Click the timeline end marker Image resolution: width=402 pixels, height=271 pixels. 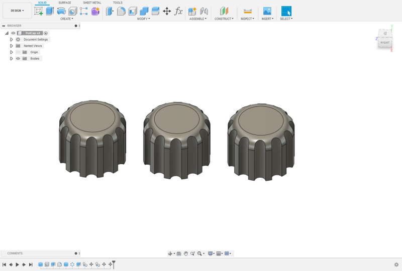pos(114,264)
